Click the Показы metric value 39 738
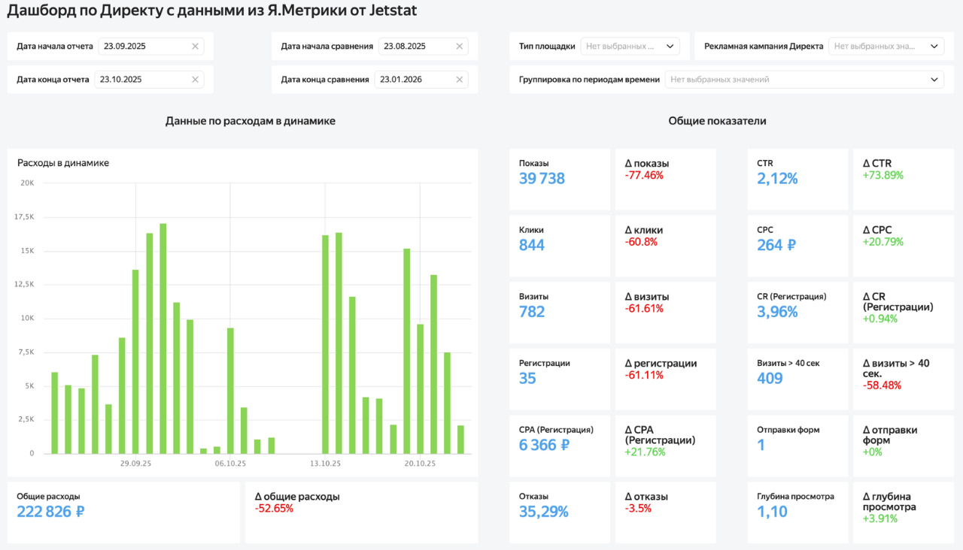This screenshot has width=963, height=550. tap(542, 178)
